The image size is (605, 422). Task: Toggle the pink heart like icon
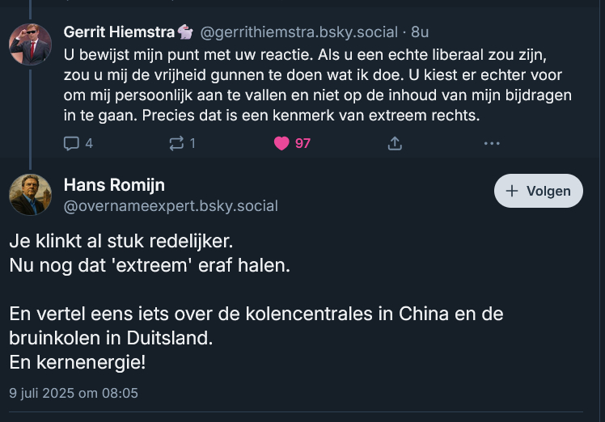tap(281, 143)
